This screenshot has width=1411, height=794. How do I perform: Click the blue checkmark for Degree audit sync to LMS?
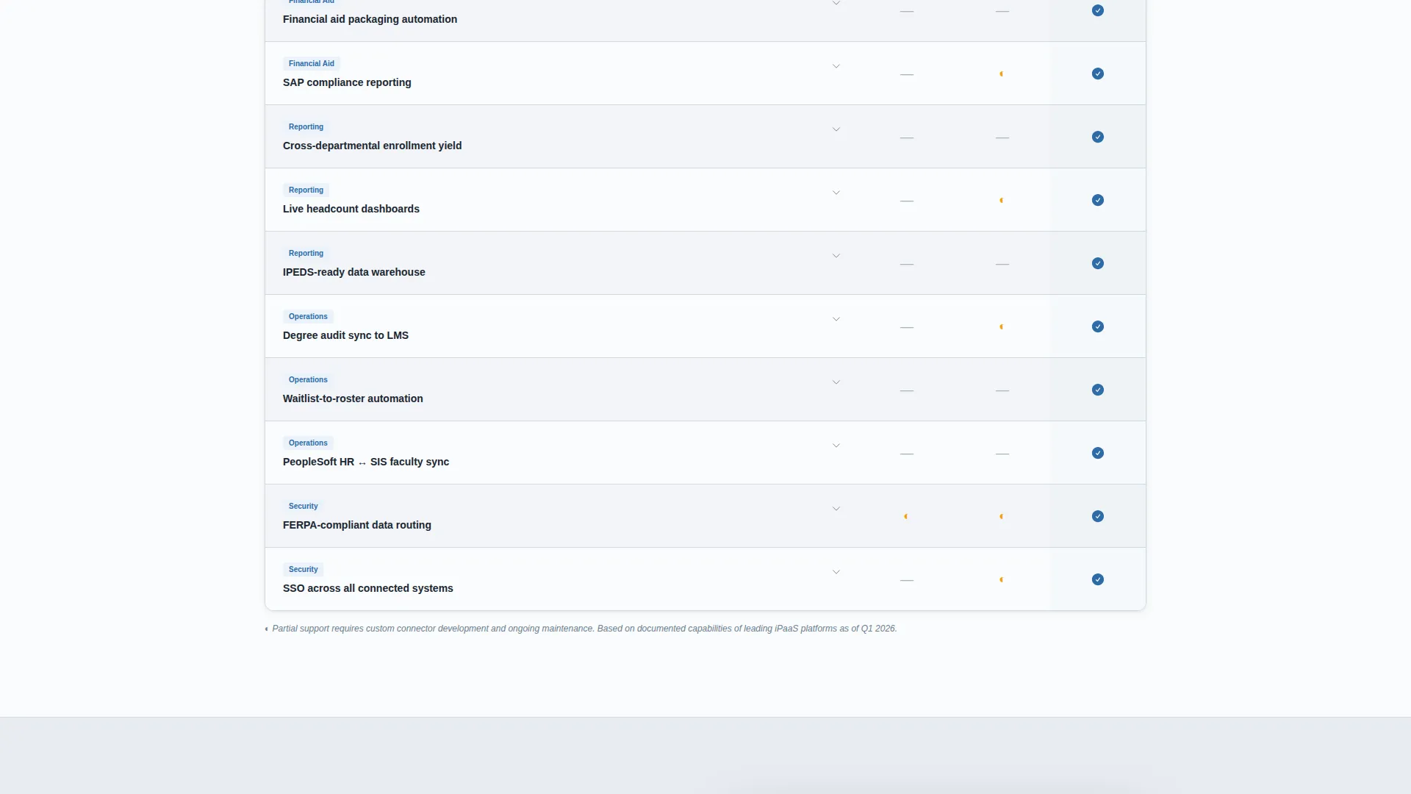(1097, 326)
